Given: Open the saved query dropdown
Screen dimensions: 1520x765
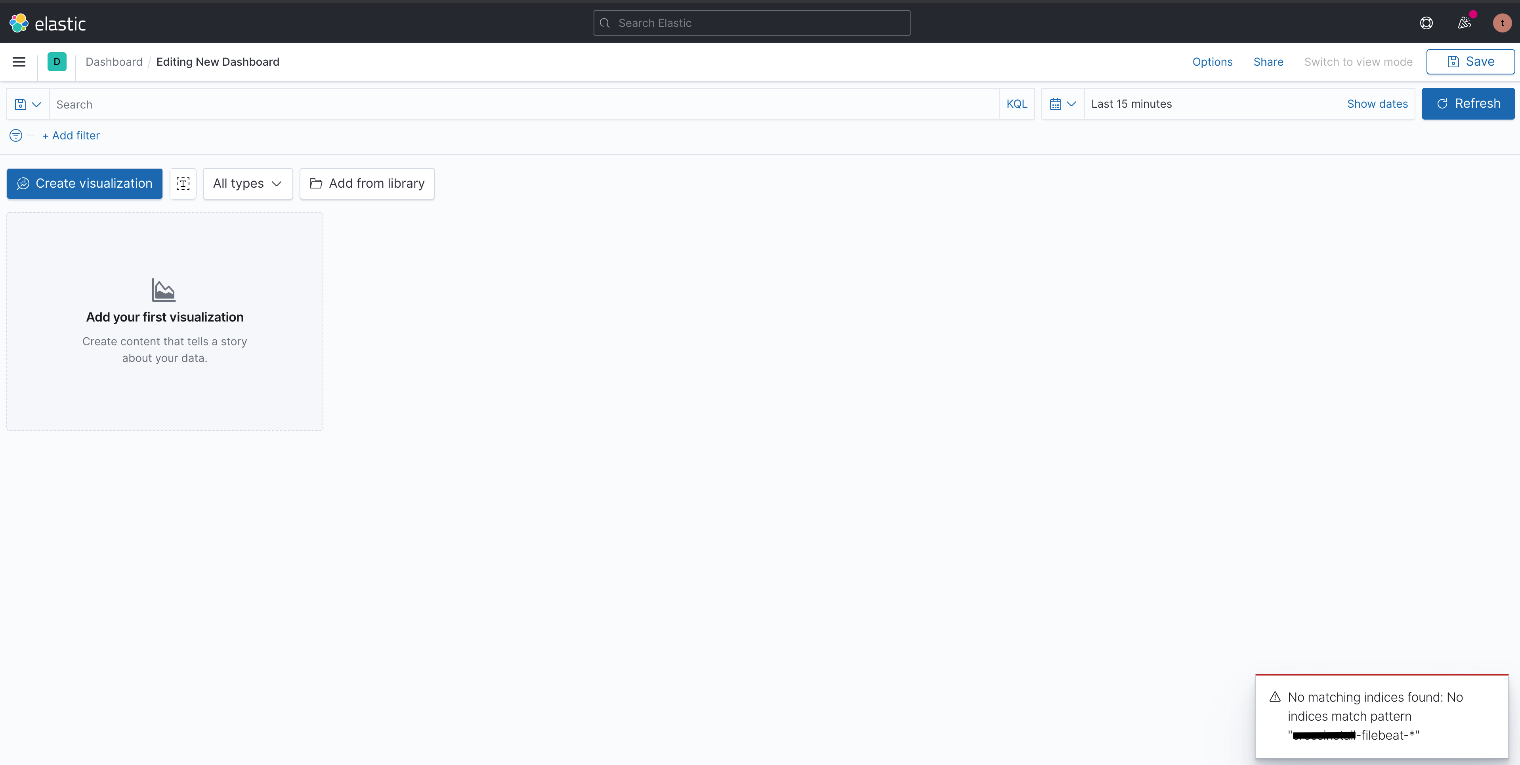Looking at the screenshot, I should point(28,105).
